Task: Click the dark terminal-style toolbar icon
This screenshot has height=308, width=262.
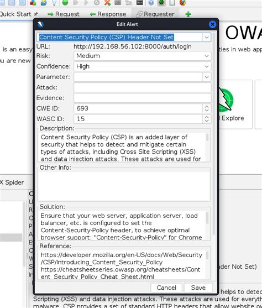Action: point(140,2)
